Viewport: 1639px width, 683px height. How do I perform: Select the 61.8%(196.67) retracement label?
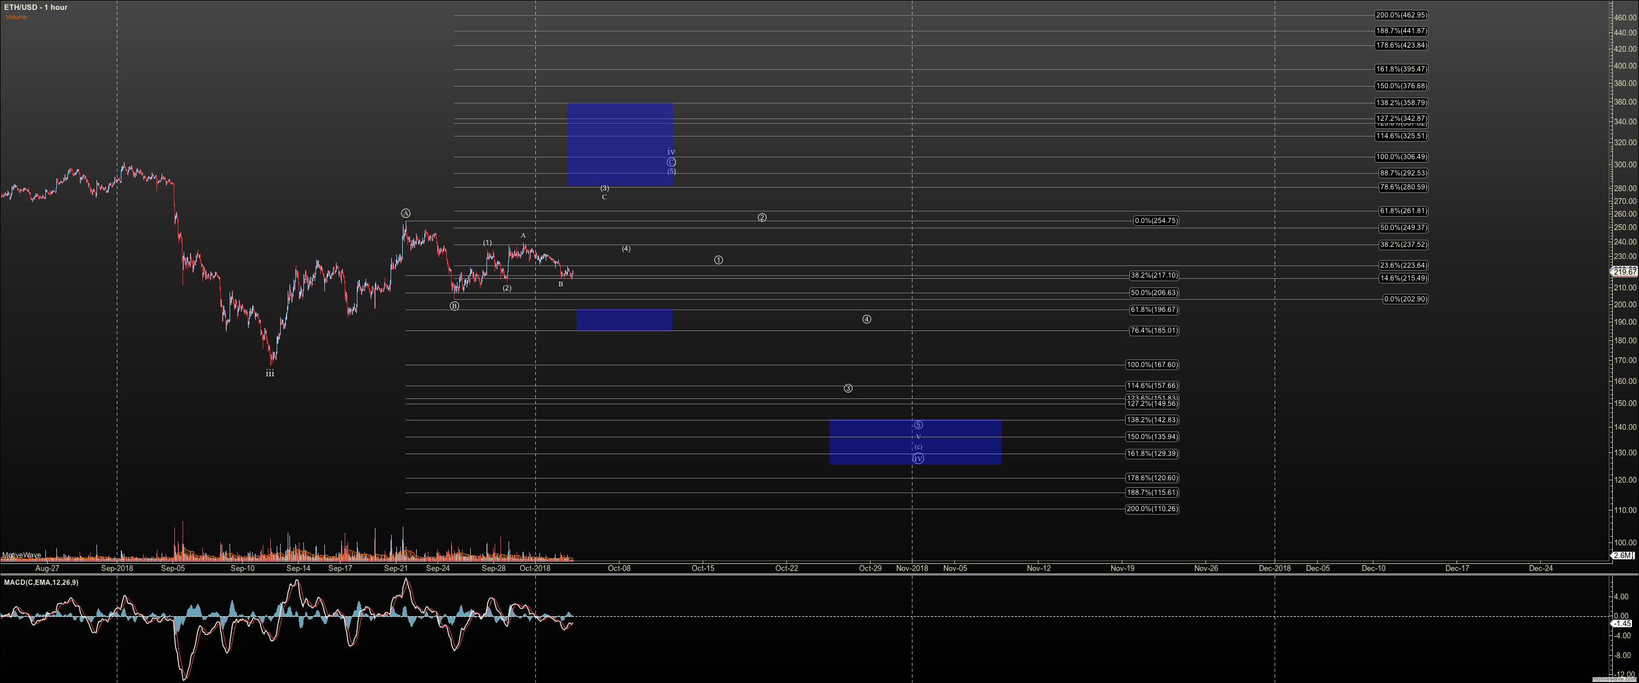click(1154, 310)
